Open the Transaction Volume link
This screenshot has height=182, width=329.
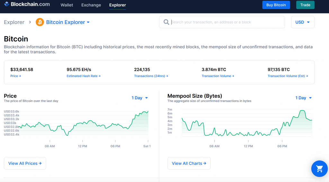point(218,76)
